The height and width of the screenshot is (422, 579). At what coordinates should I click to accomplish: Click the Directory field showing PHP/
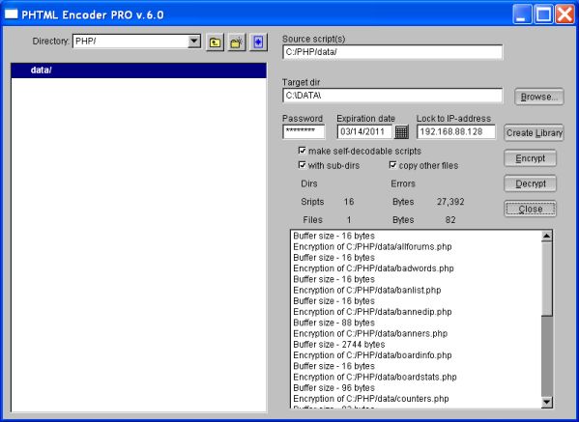tap(130, 42)
